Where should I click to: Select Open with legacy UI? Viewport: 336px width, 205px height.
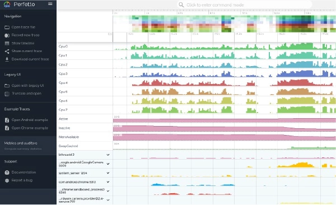27,86
